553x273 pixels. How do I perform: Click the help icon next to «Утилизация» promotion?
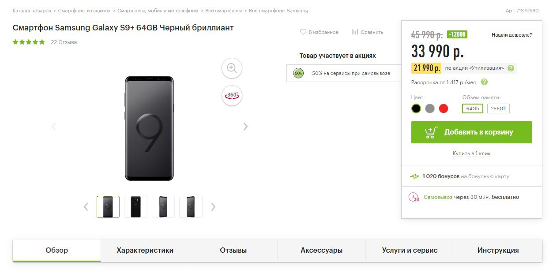coord(511,68)
